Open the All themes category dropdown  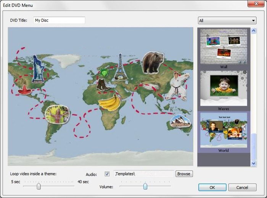(227, 21)
